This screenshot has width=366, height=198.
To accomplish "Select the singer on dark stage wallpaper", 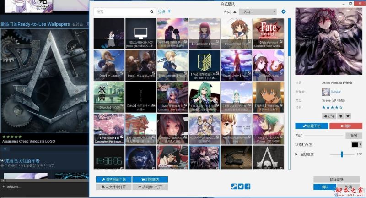I will 109,33.
